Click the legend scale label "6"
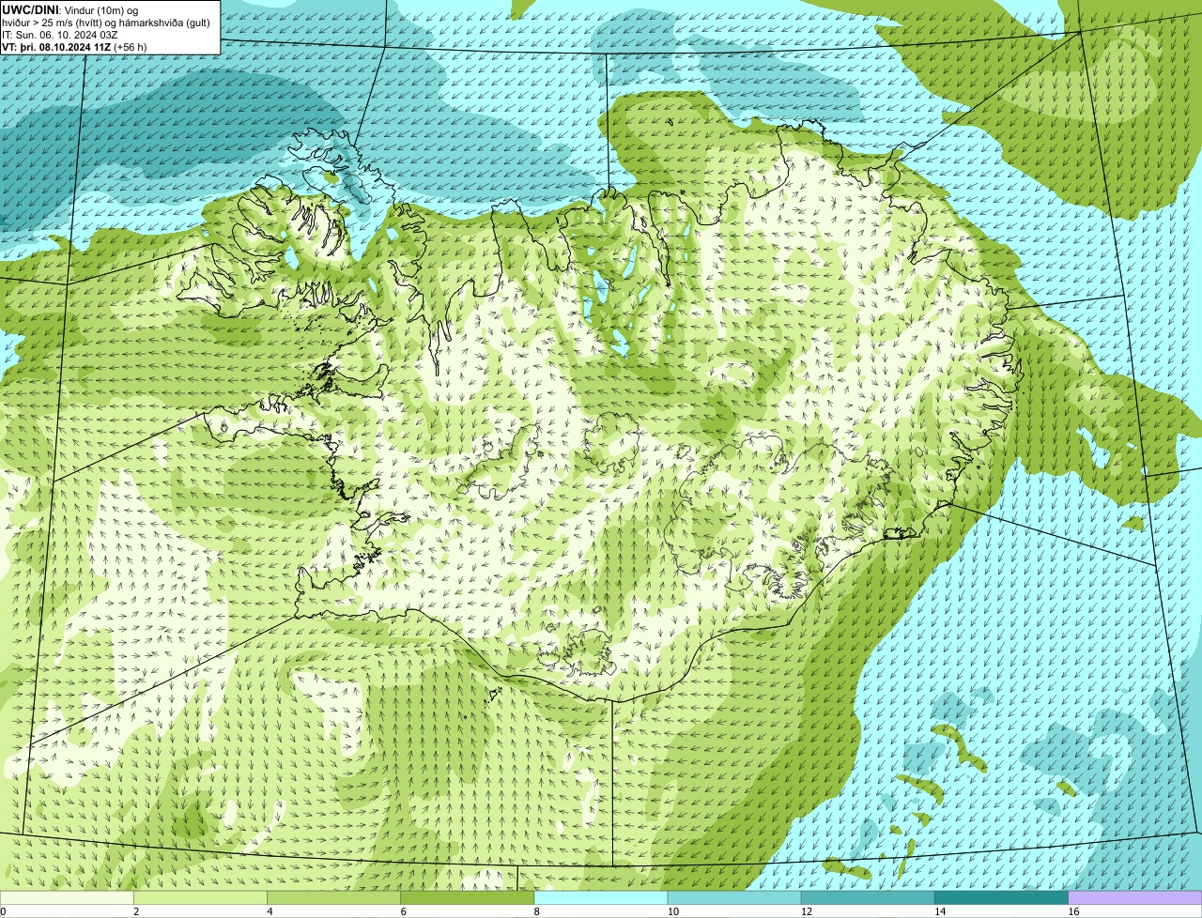Screen dimensions: 1202x918 click(403, 911)
